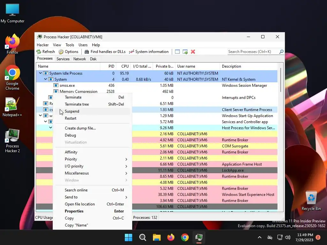
Task: Open My Computer desktop icon
Action: click(12, 13)
